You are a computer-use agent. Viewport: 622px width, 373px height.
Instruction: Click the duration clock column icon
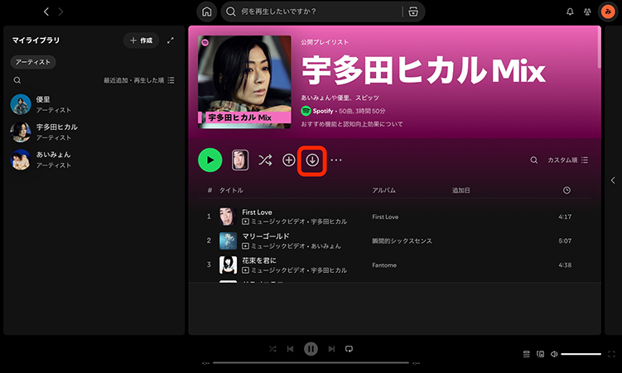567,190
